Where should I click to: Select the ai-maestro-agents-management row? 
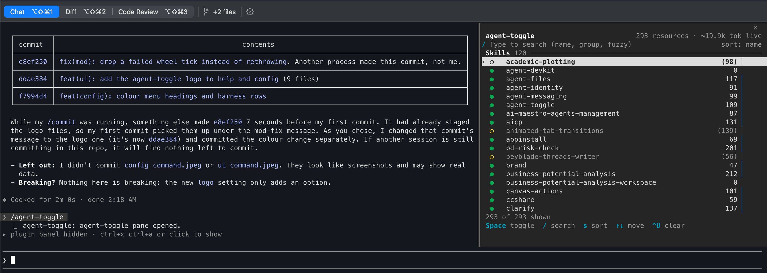612,113
